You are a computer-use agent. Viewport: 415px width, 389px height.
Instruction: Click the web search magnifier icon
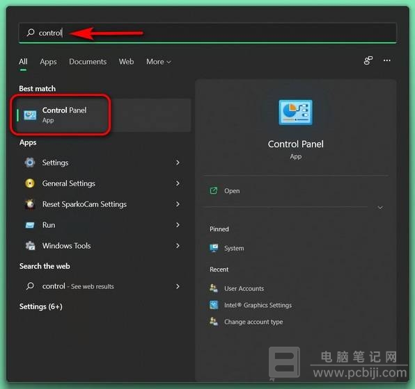[x=30, y=286]
